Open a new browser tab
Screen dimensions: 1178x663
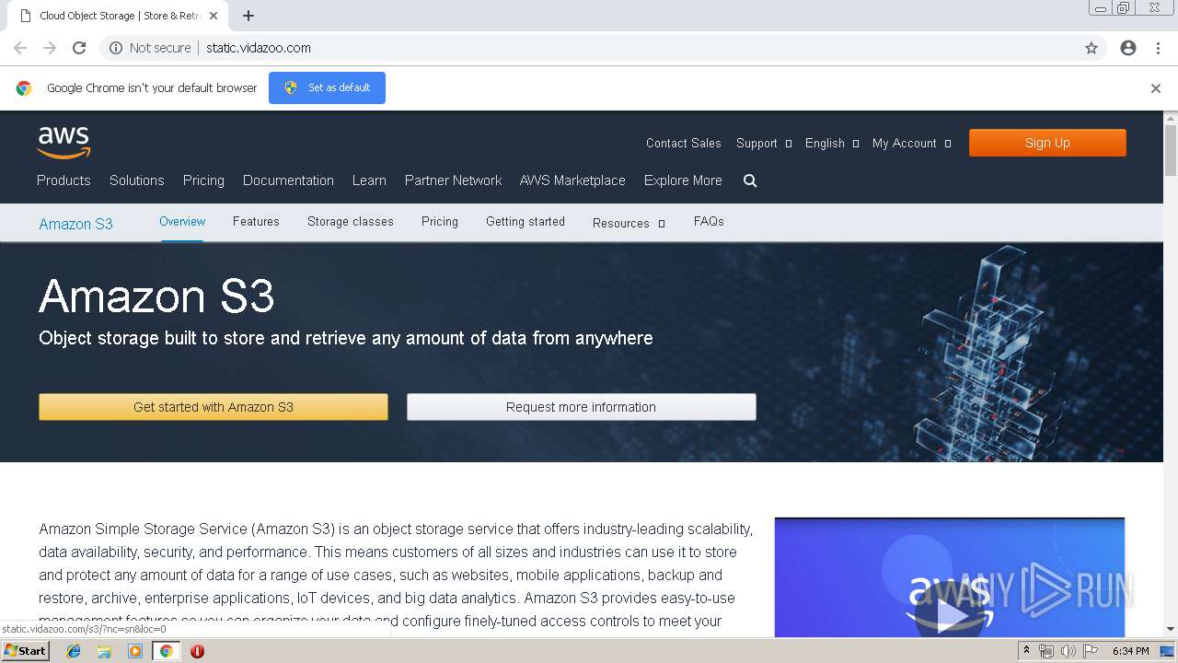click(x=248, y=16)
